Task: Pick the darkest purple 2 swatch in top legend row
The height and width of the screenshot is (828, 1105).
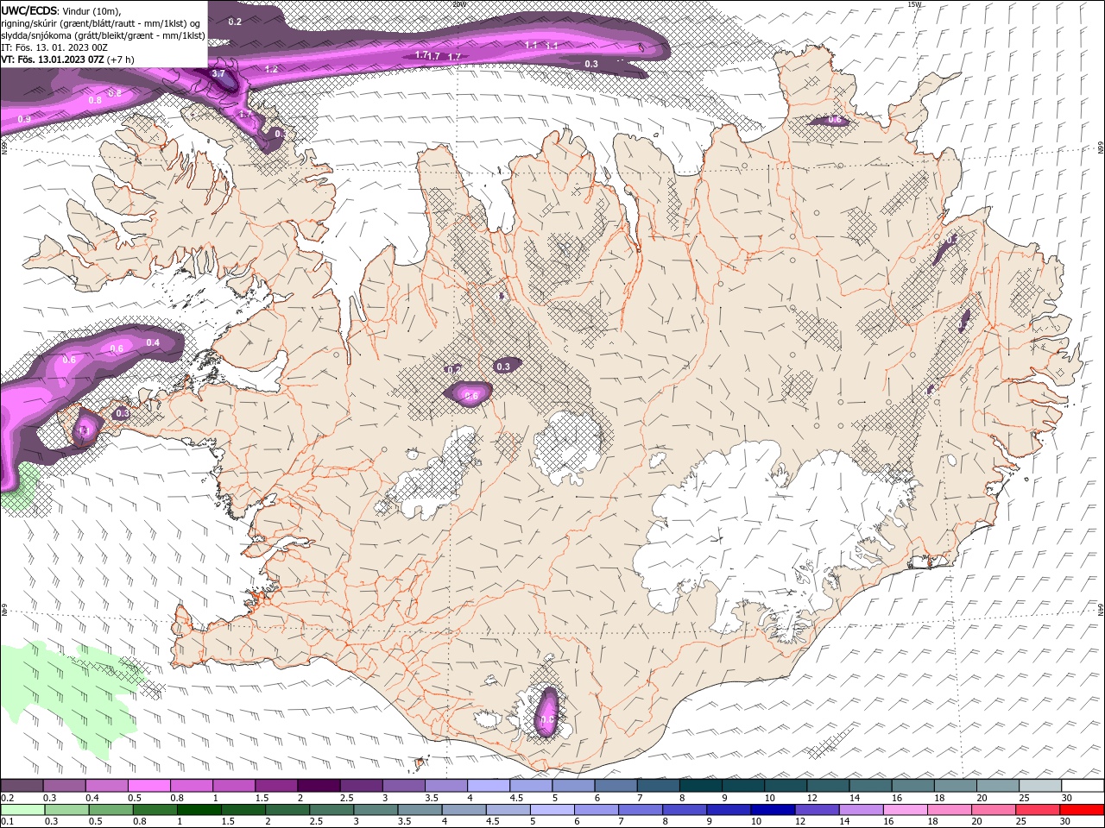Action: 318,786
